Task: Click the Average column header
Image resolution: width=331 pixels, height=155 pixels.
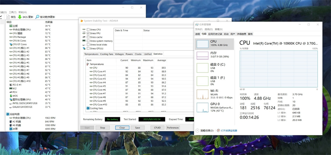Action: 161,60
